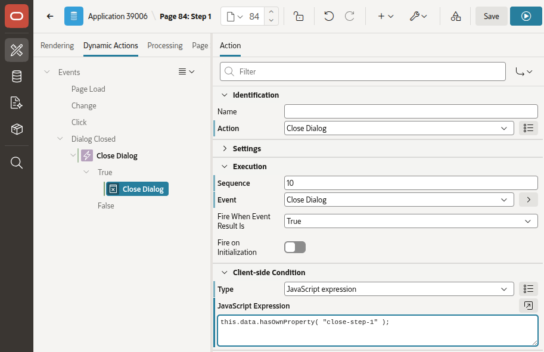
Task: Open the Create plus menu
Action: point(386,16)
